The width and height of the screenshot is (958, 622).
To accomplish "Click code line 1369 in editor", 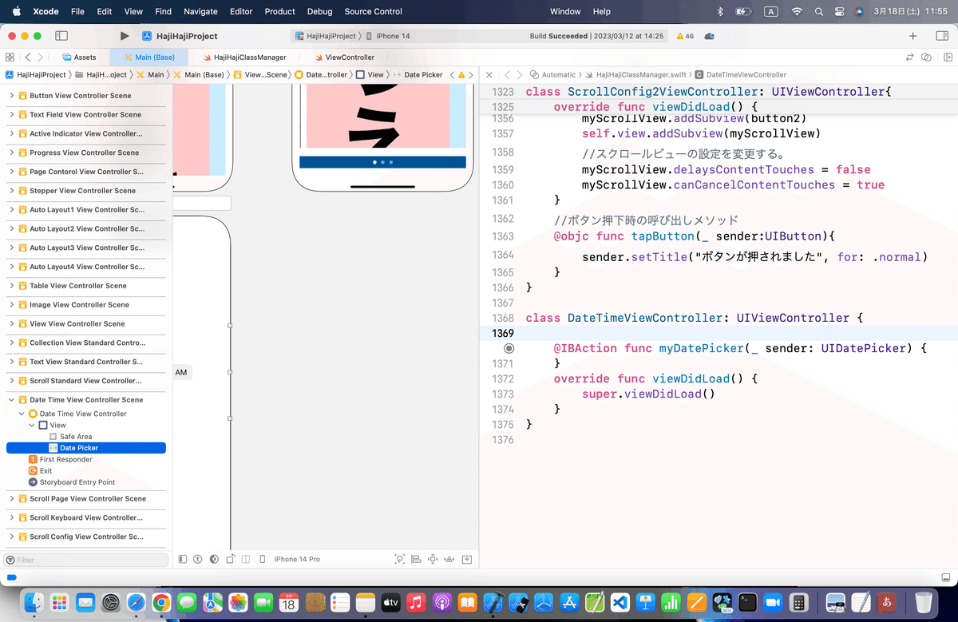I will [718, 333].
